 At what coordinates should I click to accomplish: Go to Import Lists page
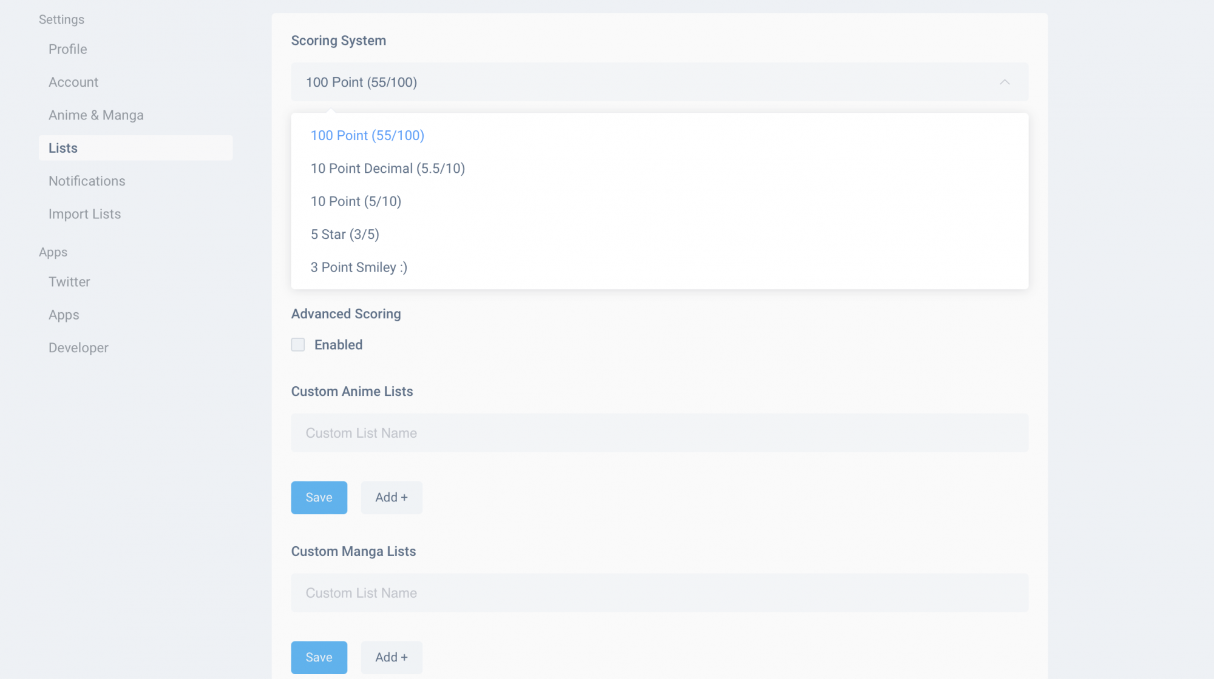coord(84,214)
